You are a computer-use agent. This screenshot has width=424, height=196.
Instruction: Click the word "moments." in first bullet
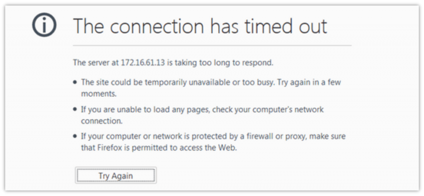click(99, 94)
